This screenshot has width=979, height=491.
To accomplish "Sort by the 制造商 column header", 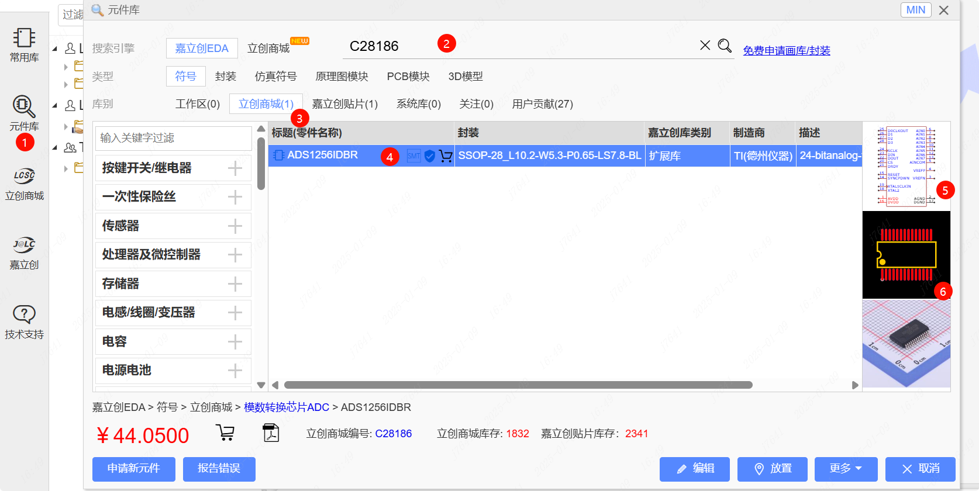I will pyautogui.click(x=763, y=133).
